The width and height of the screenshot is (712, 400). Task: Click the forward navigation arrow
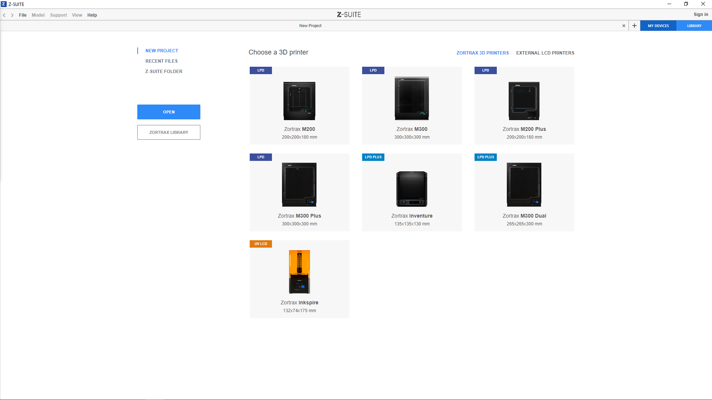pos(12,15)
